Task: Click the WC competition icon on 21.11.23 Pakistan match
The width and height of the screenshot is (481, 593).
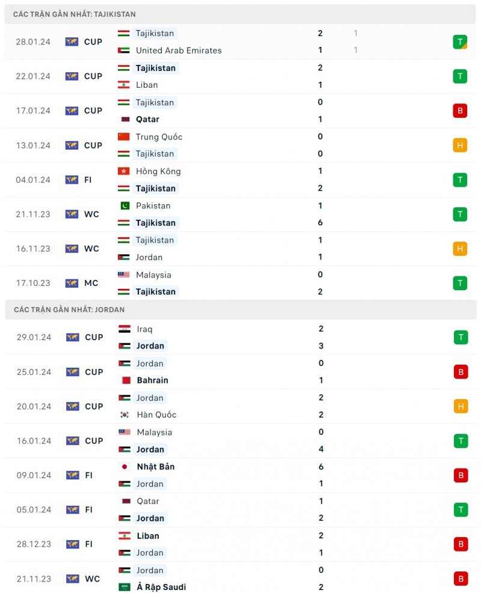Action: click(x=72, y=214)
